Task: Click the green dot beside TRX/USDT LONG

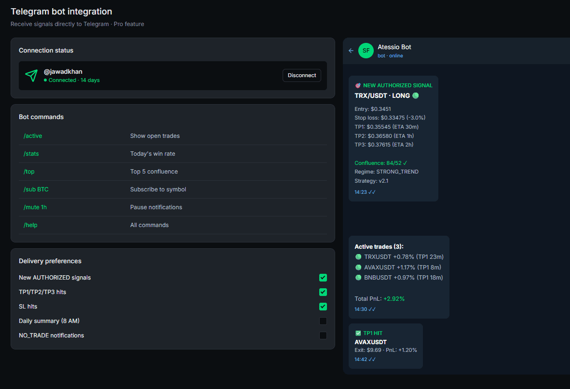Action: [416, 95]
